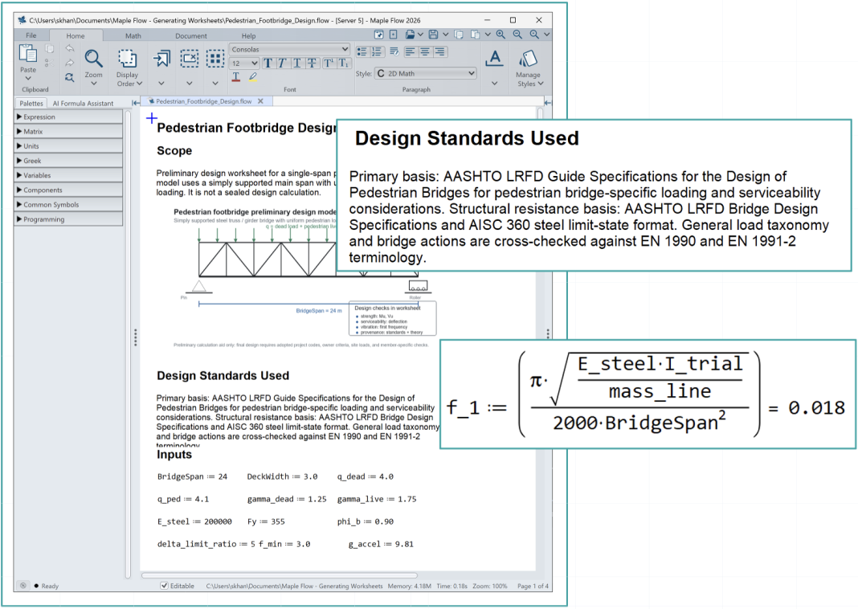Screen dimensions: 858x609
Task: Expand the Matrix palette
Action: pos(68,131)
